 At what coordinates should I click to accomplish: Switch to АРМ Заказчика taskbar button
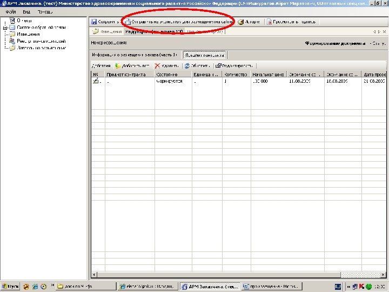click(x=210, y=286)
